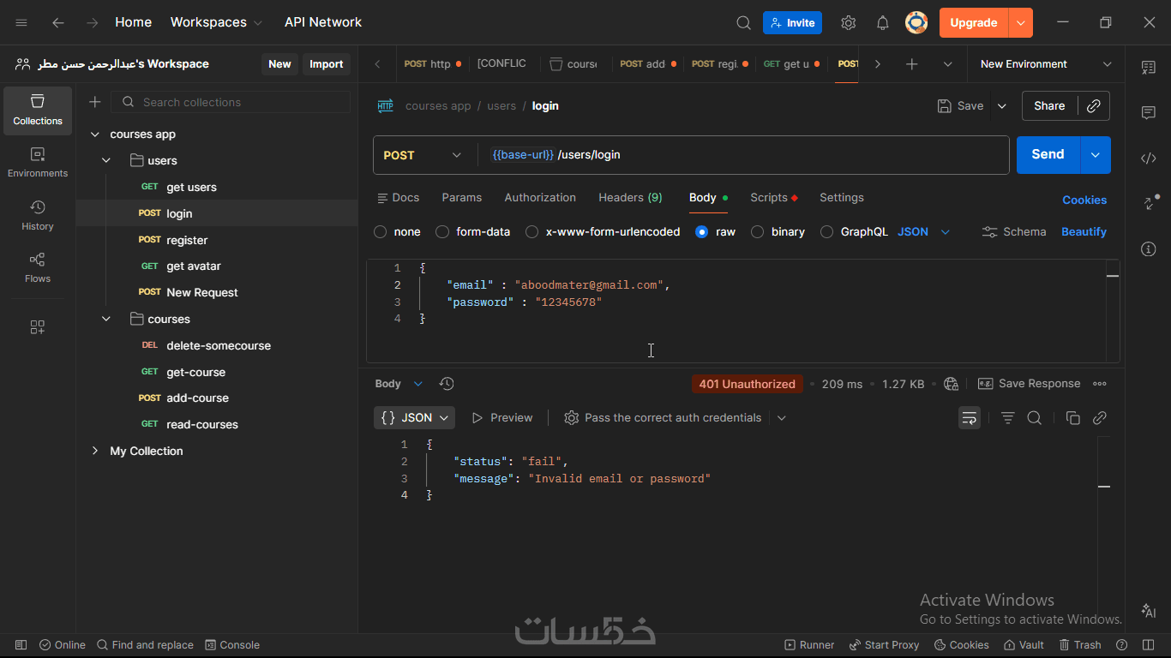1171x658 pixels.
Task: Open the Flows sidebar panel
Action: pos(38,268)
